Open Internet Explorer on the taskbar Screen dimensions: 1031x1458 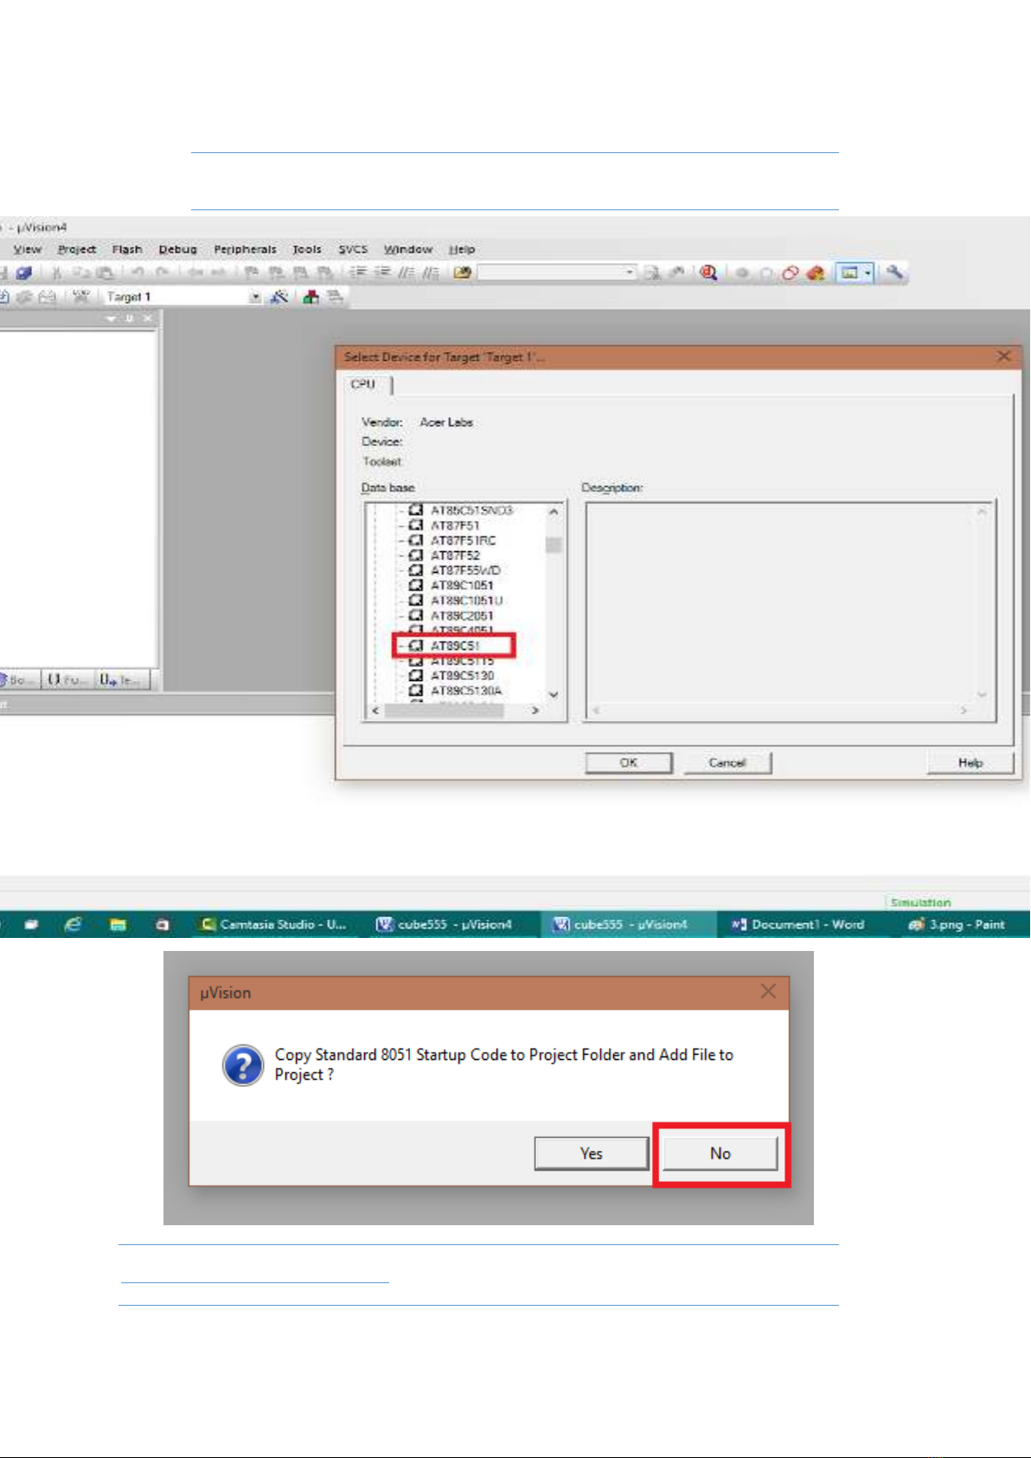74,924
